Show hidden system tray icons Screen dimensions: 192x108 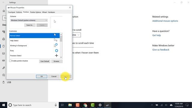click(x=152, y=105)
